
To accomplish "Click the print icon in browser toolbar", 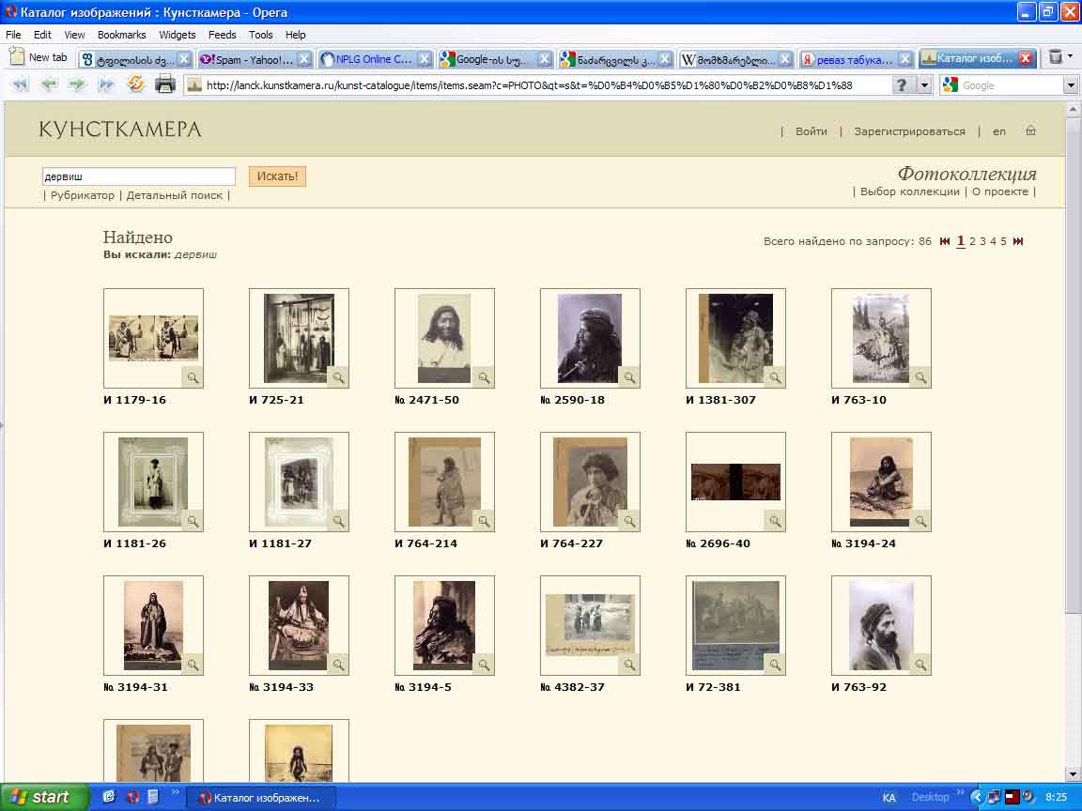I will pos(165,84).
